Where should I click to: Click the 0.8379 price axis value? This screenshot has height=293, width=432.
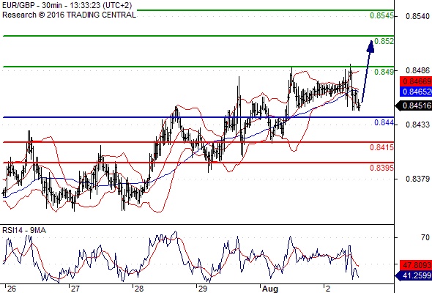click(417, 179)
